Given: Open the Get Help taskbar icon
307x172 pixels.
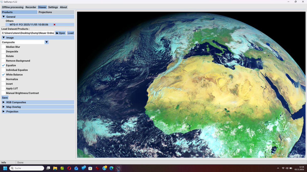Looking at the screenshot, I should (104, 168).
